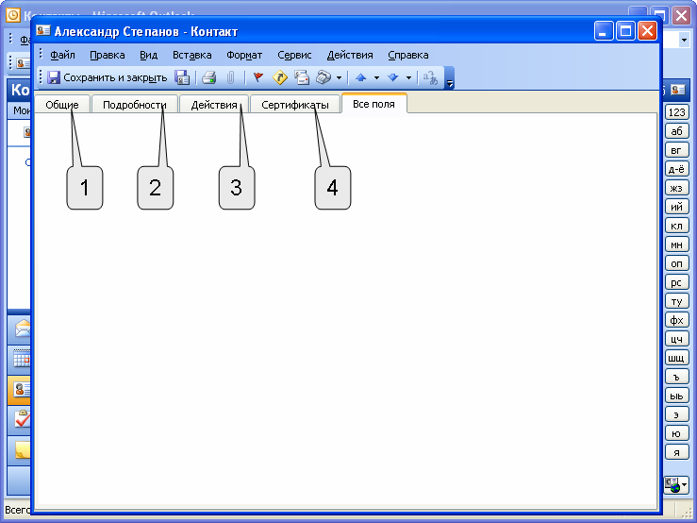Click the жз index button in Outlook
This screenshot has height=523, width=697.
(676, 188)
